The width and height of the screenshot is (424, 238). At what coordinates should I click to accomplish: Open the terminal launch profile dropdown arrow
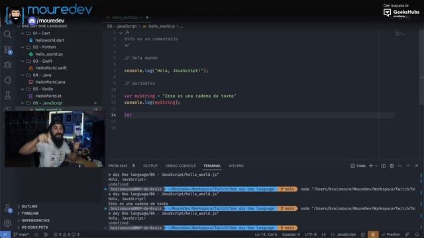click(x=376, y=166)
